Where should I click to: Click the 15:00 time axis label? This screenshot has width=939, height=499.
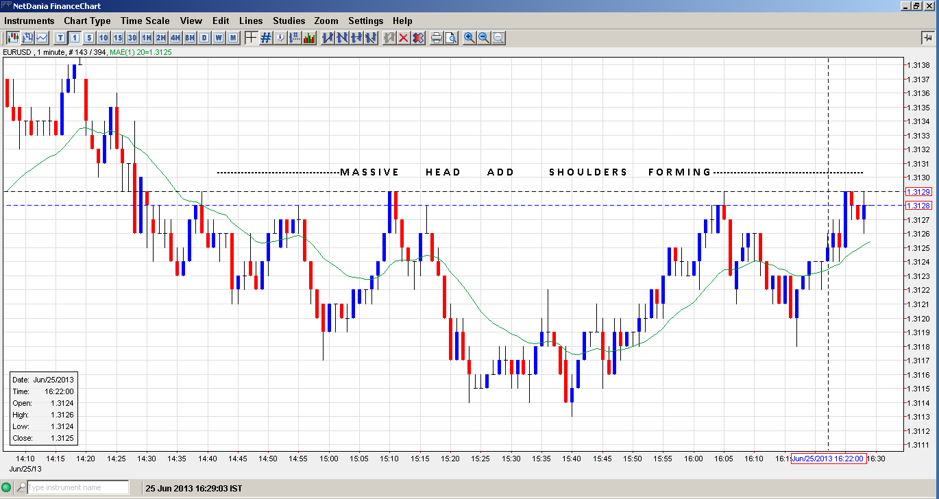pos(329,459)
